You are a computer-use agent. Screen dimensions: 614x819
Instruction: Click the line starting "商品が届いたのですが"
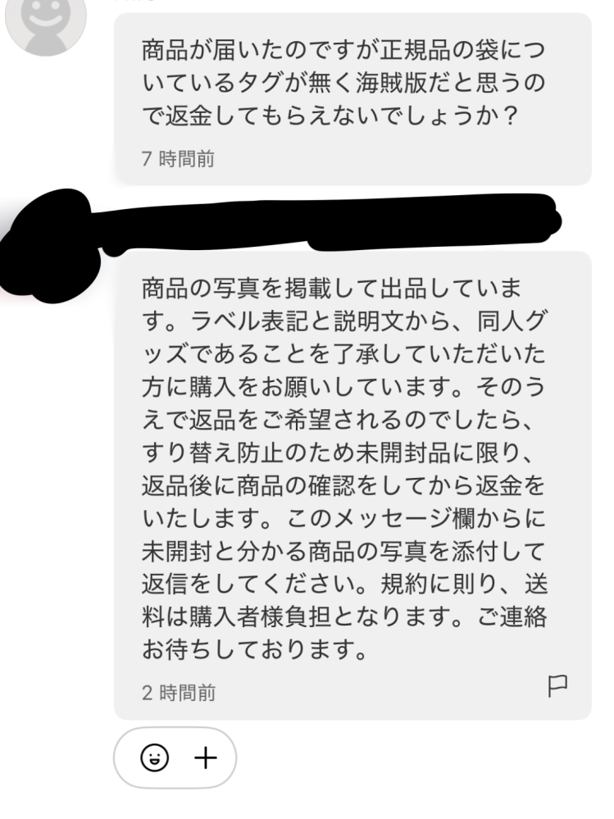[x=343, y=50]
